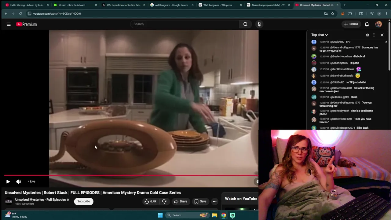The height and width of the screenshot is (220, 391).
Task: Open media controls music note icon
Action: point(372,13)
